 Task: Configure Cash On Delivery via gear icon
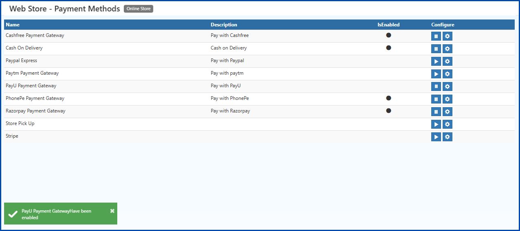(x=447, y=49)
